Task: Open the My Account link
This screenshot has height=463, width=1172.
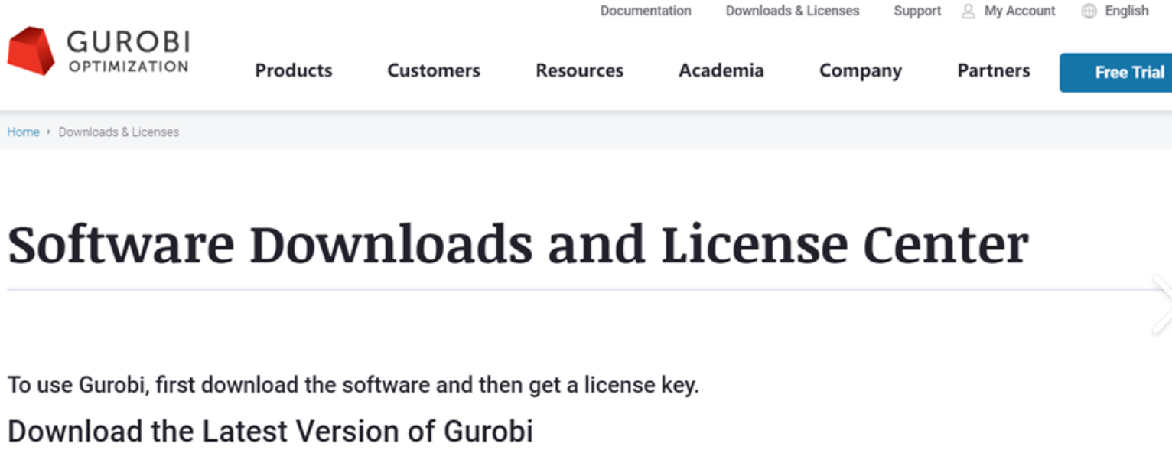Action: (1020, 11)
